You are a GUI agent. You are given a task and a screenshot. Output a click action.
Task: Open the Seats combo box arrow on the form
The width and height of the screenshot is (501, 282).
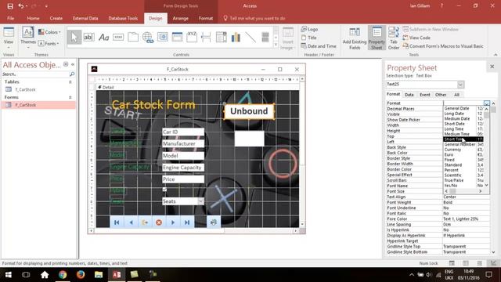pos(200,201)
